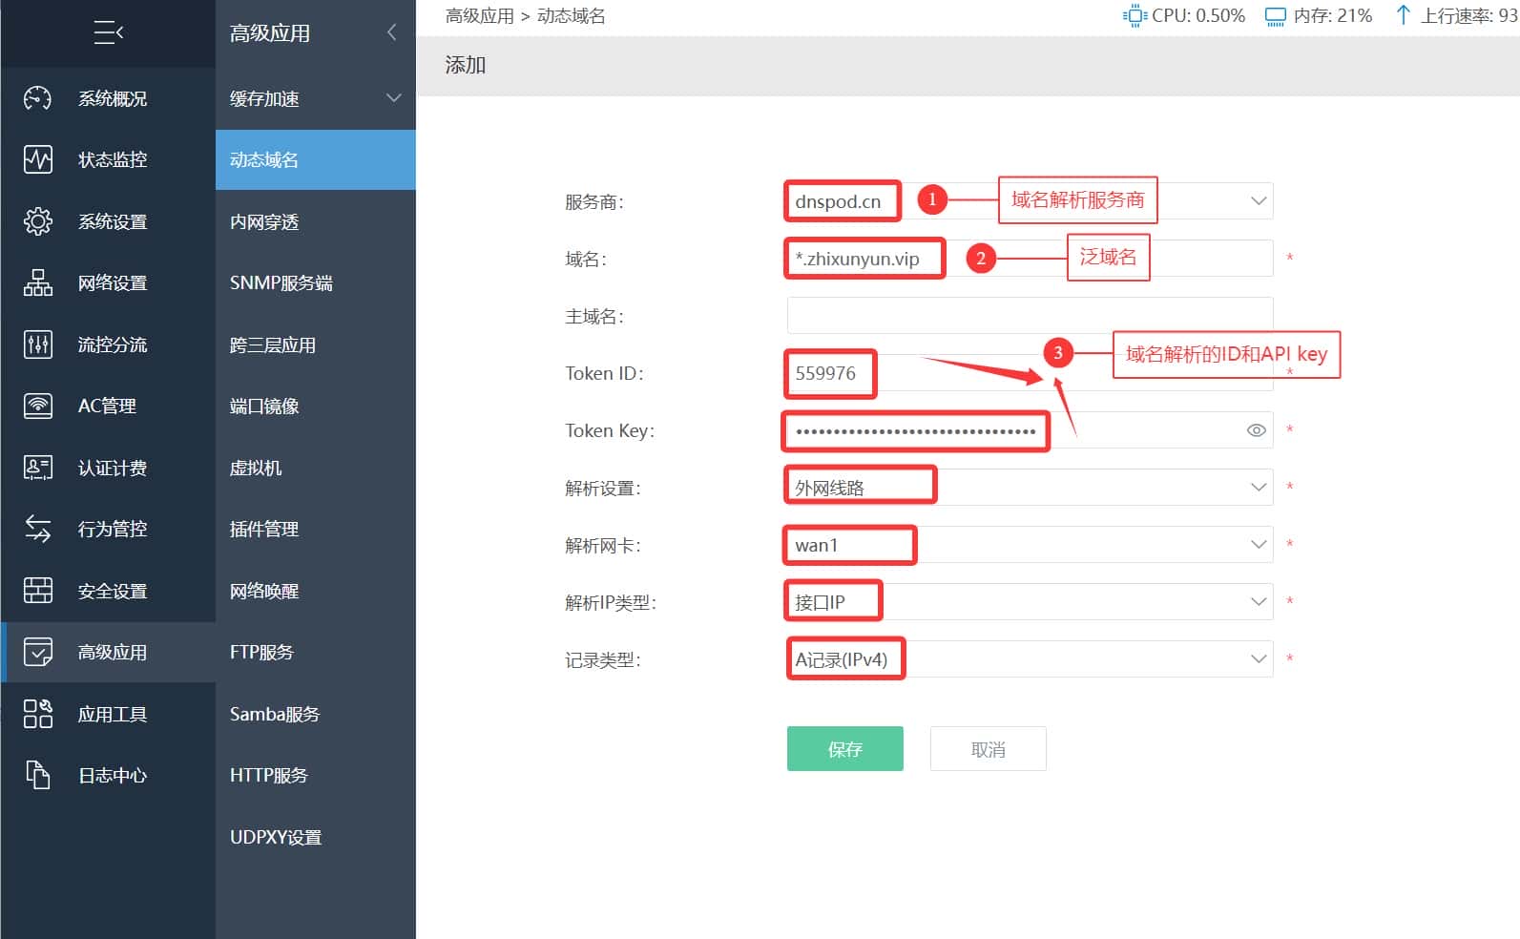Image resolution: width=1520 pixels, height=939 pixels.
Task: Open 状态监控 via its waveform icon
Action: (37, 159)
